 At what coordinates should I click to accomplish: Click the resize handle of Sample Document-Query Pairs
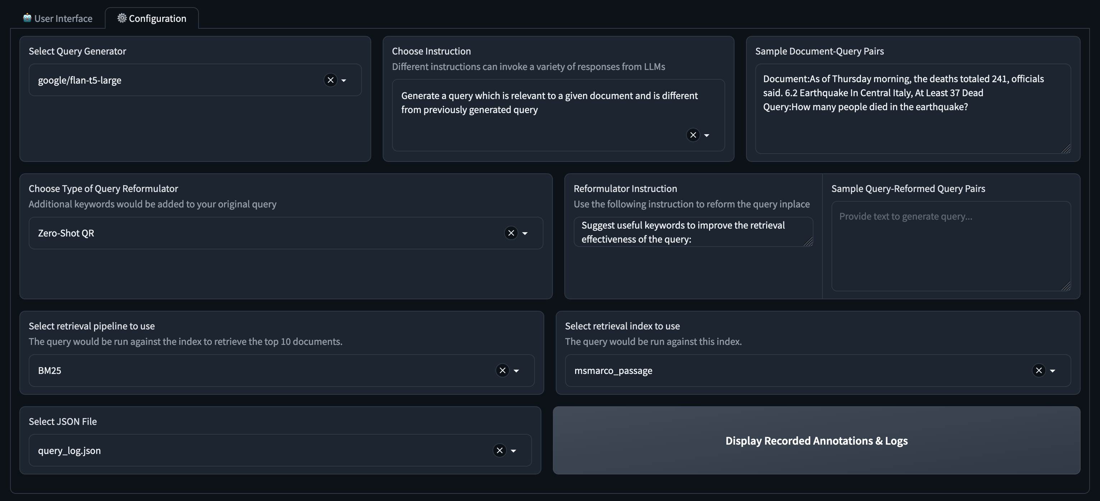(1066, 149)
